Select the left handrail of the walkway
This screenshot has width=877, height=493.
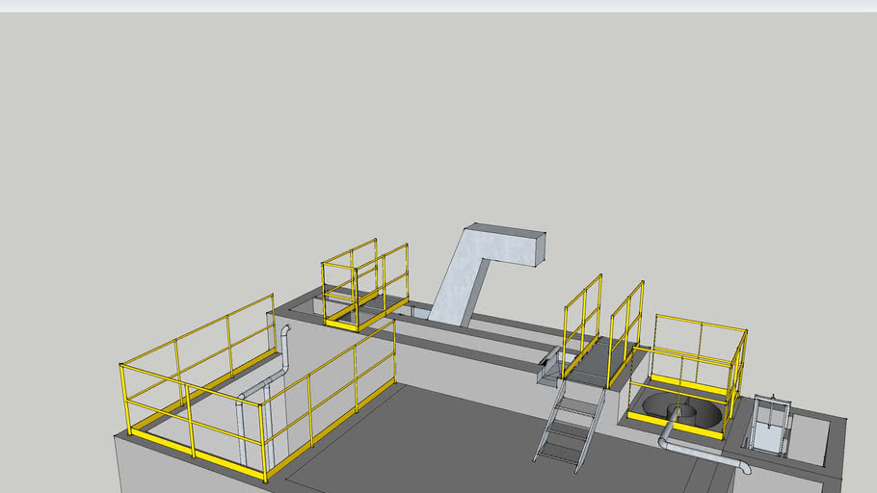coord(583,318)
